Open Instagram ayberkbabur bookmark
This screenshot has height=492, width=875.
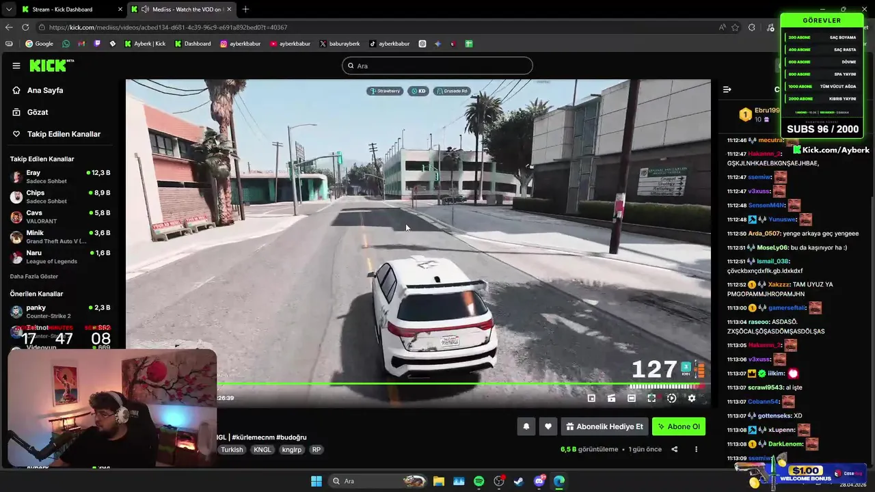[241, 44]
